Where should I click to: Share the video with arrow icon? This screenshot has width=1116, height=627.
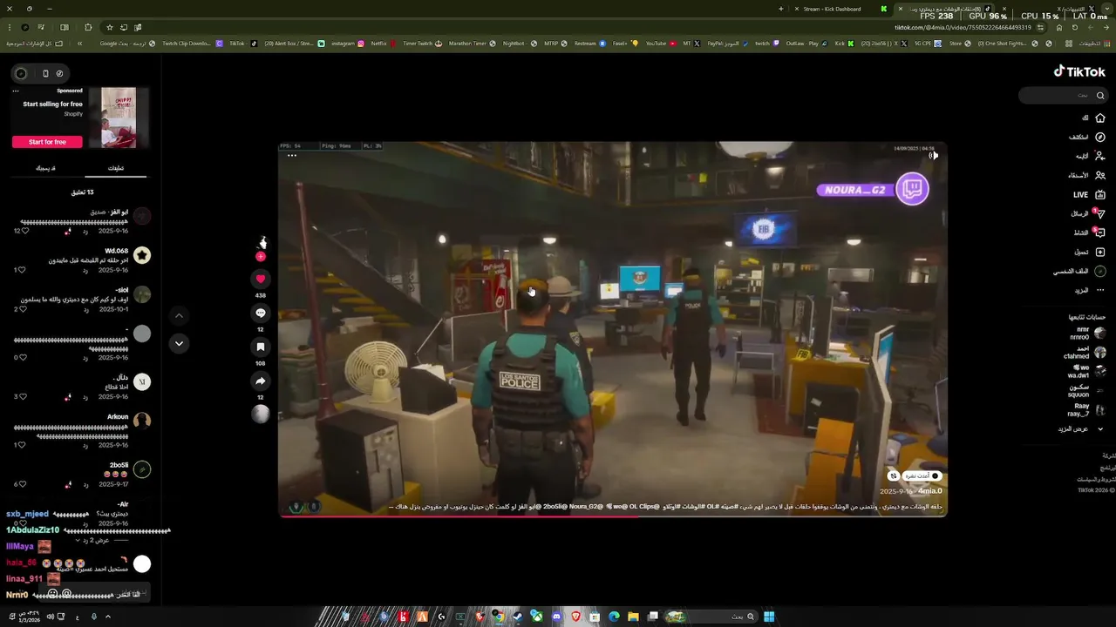(x=260, y=381)
